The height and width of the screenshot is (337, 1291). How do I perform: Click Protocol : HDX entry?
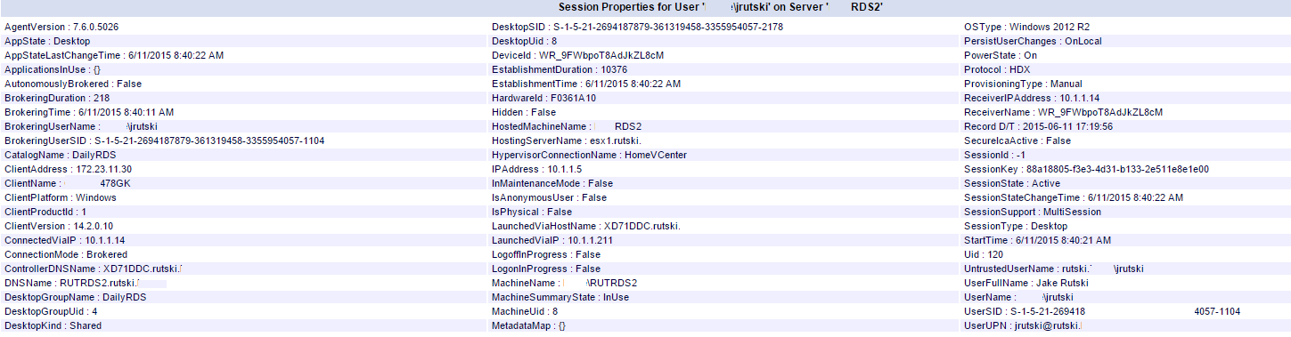[x=997, y=69]
